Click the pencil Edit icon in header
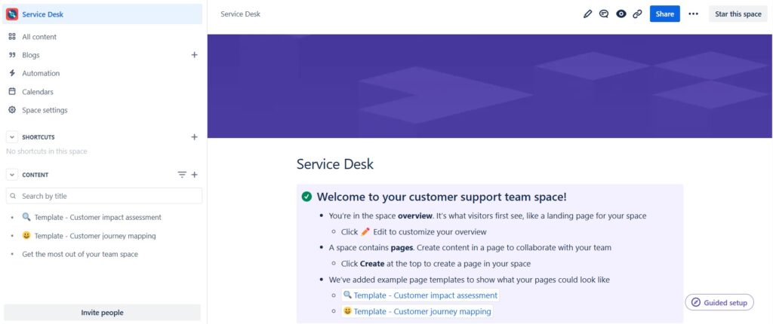The width and height of the screenshot is (773, 324). coord(587,14)
